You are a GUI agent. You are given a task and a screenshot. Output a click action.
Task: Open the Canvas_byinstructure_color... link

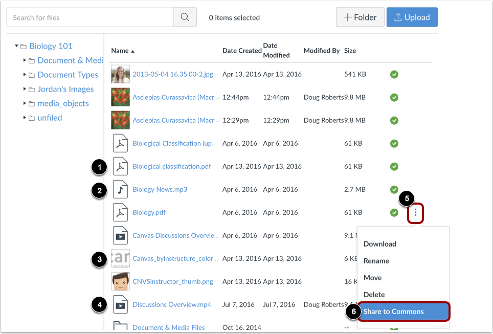175,258
